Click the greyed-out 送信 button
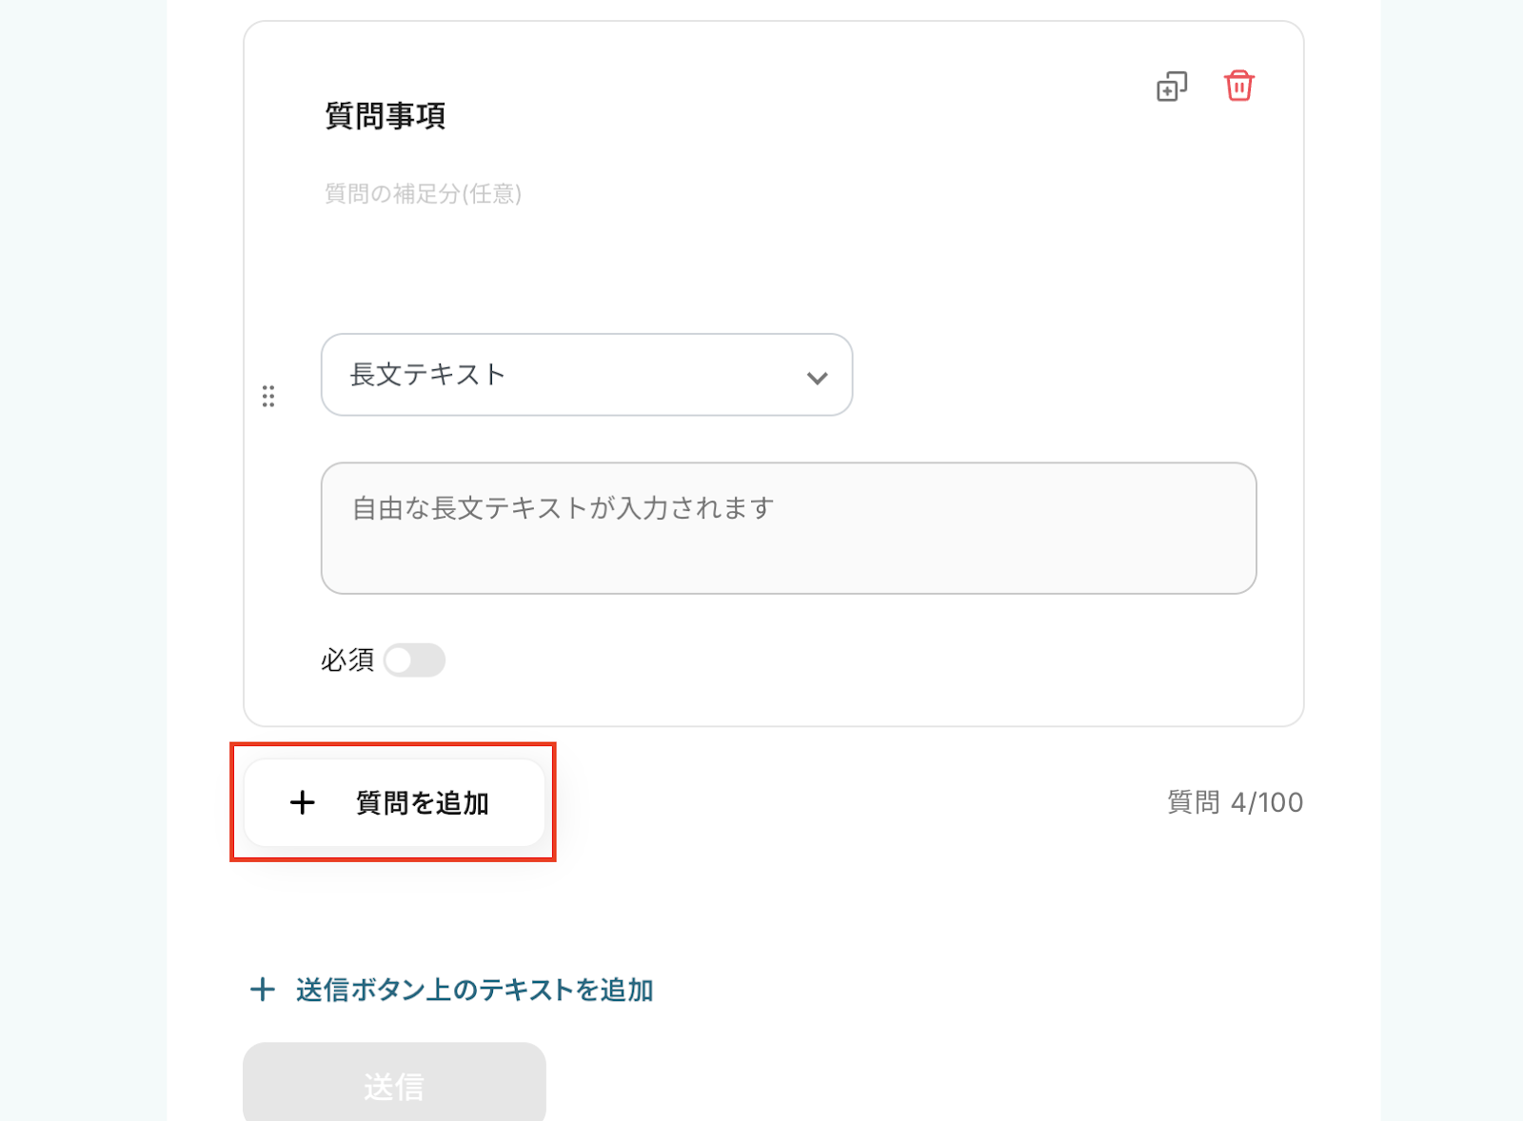This screenshot has height=1121, width=1523. point(394,1085)
